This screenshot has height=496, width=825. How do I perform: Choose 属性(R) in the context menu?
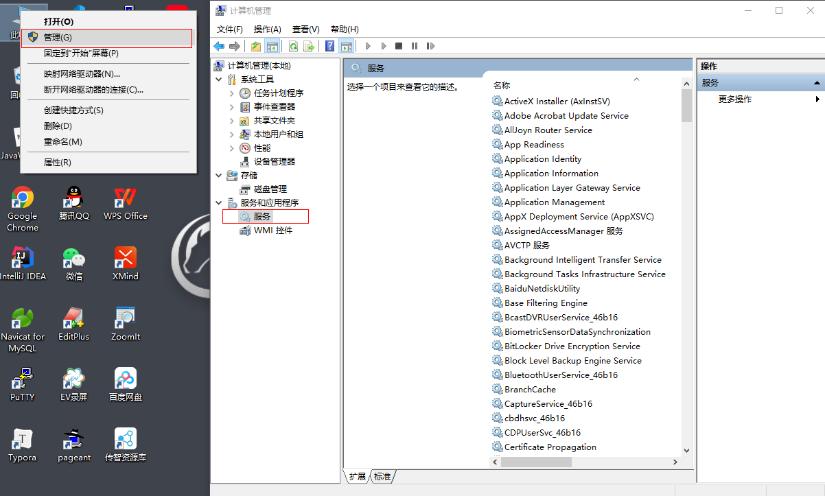(x=58, y=163)
